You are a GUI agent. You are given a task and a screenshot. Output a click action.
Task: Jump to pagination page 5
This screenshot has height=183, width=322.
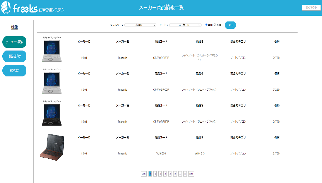170,174
